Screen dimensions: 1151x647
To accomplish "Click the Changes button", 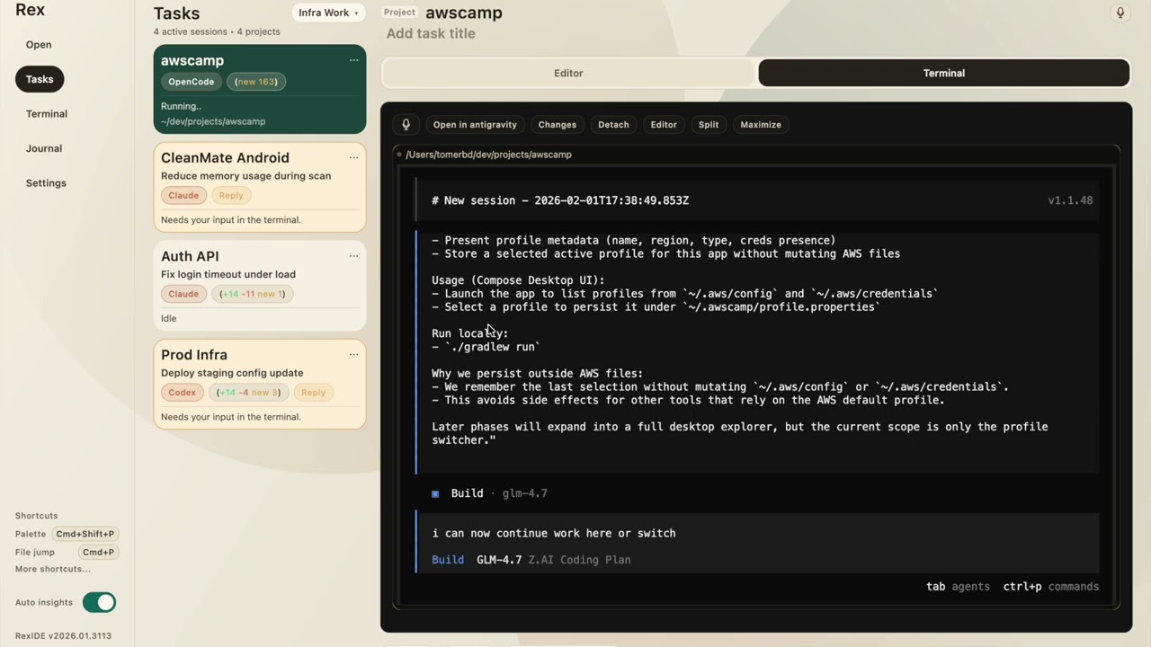I will pyautogui.click(x=558, y=125).
